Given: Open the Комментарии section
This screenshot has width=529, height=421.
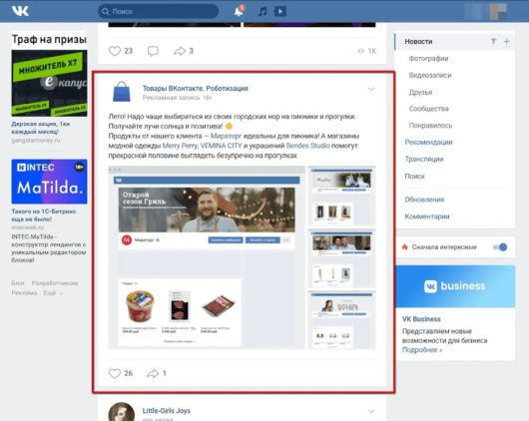Looking at the screenshot, I should click(427, 216).
